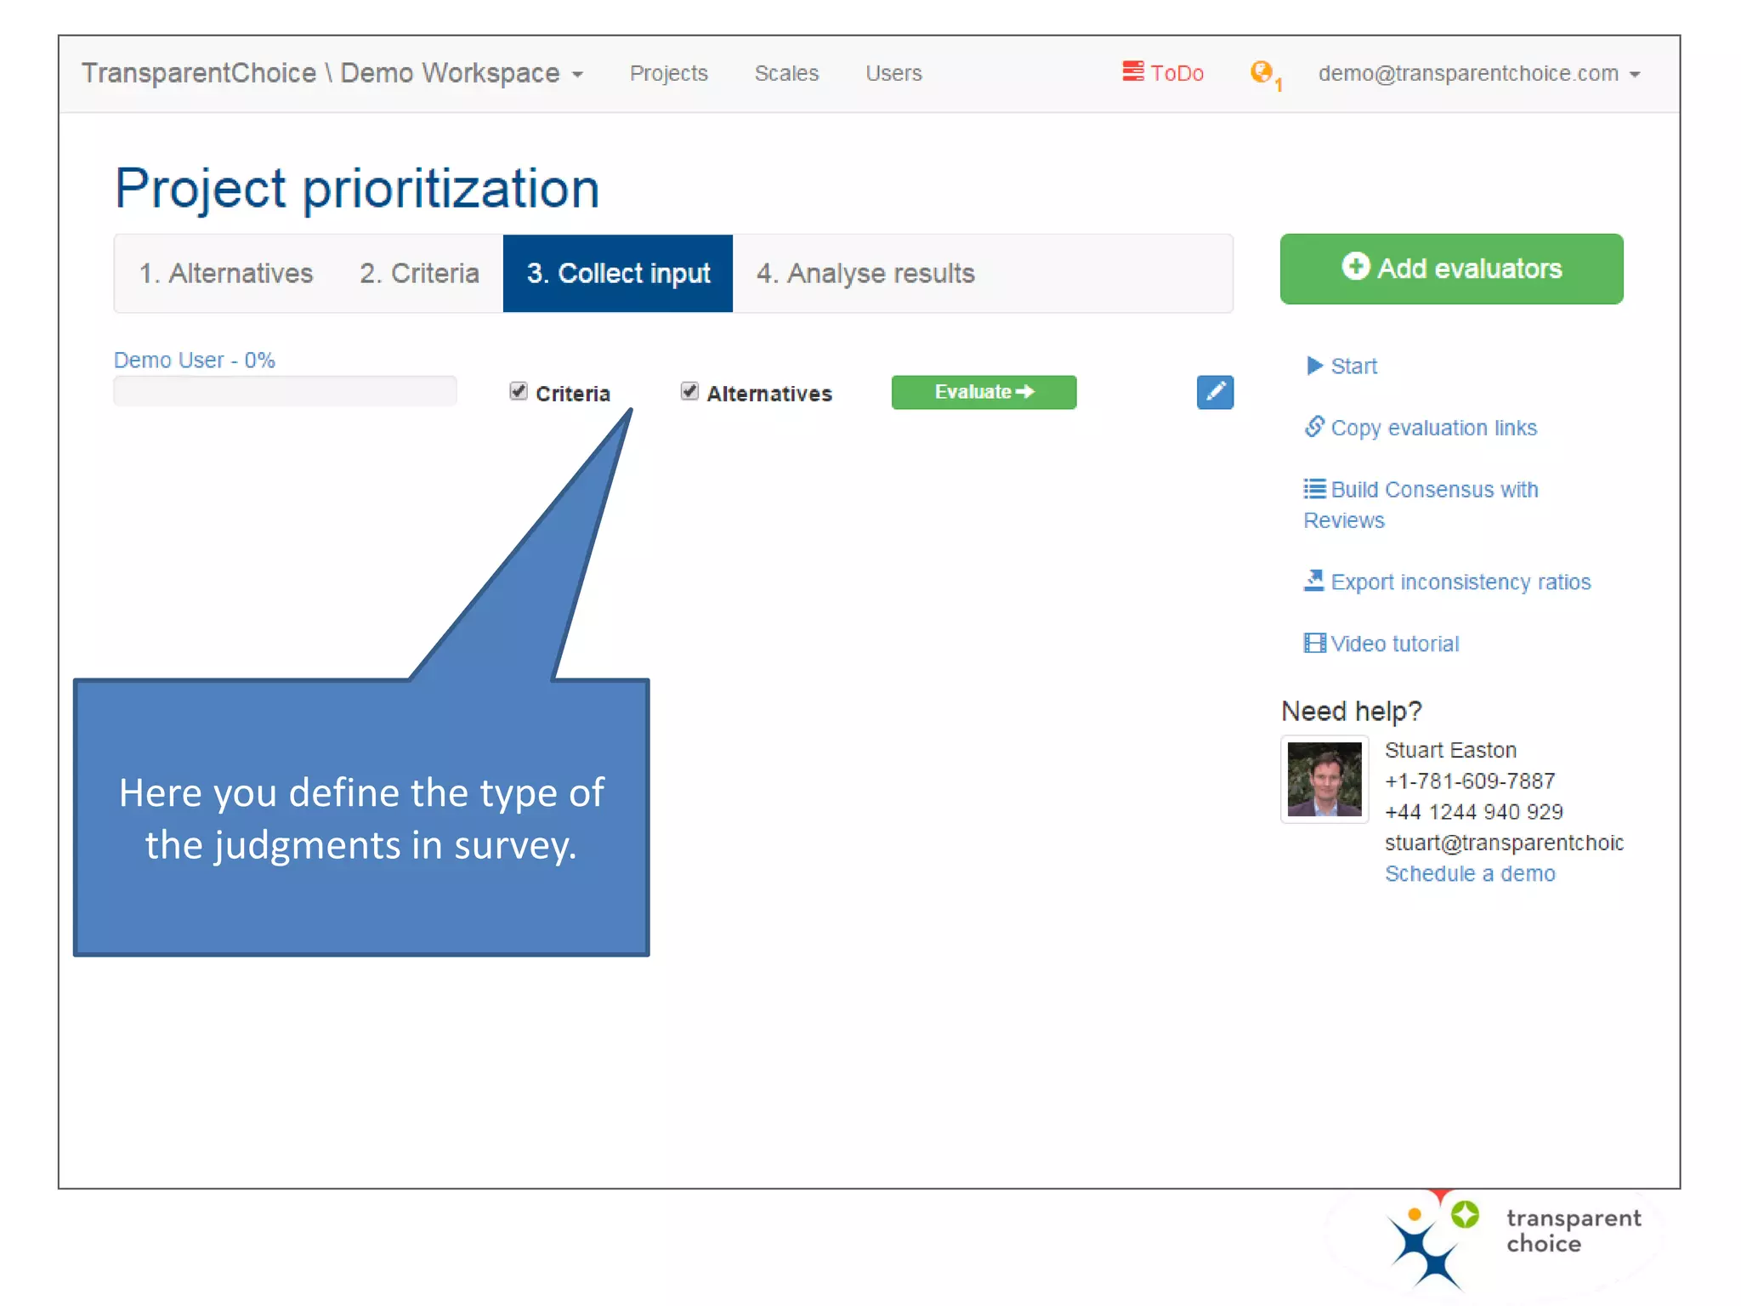
Task: Open the demo@transparentchoice.com account dropdown
Action: click(1478, 74)
